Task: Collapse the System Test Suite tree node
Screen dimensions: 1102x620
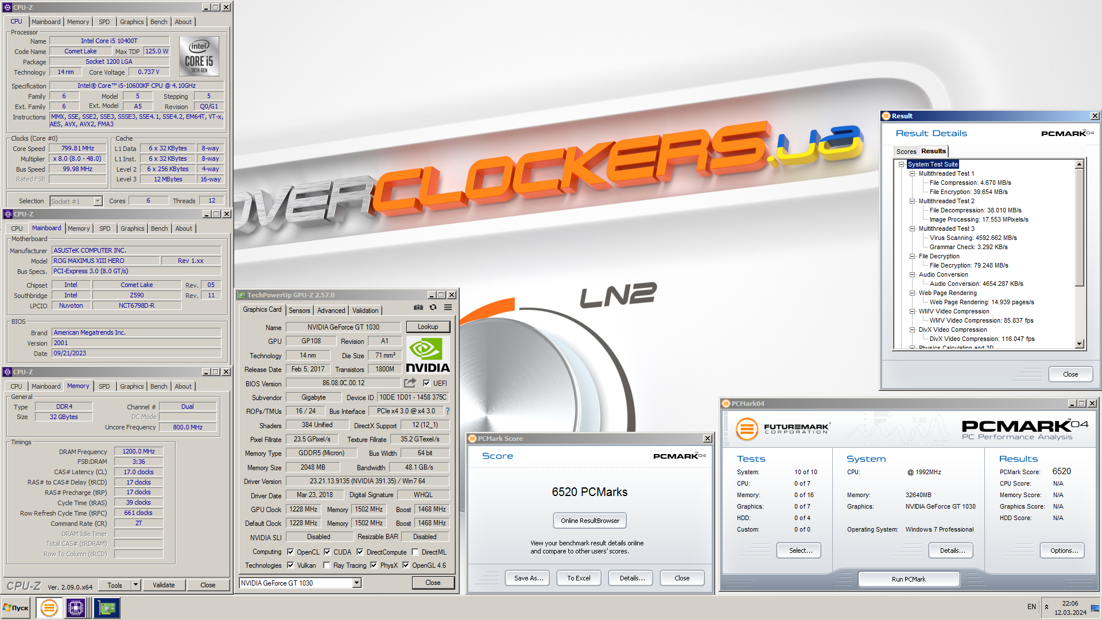Action: coord(902,164)
